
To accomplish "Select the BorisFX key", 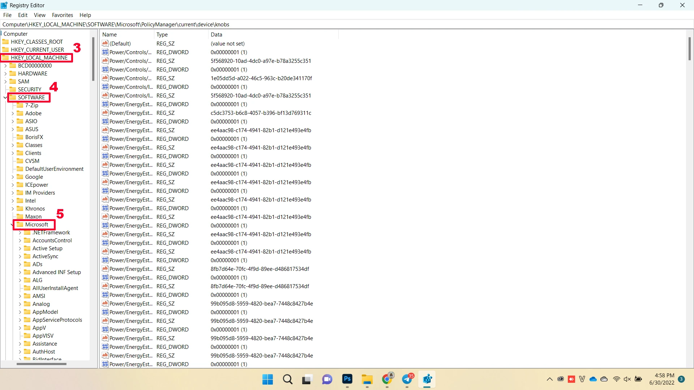I will tap(34, 137).
